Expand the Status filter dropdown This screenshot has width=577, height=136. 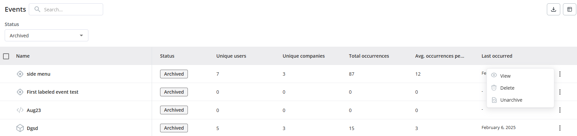(x=47, y=35)
